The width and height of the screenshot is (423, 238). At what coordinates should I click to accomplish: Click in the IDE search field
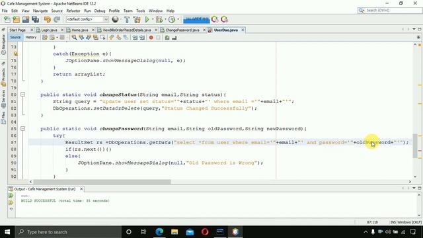pos(393,11)
